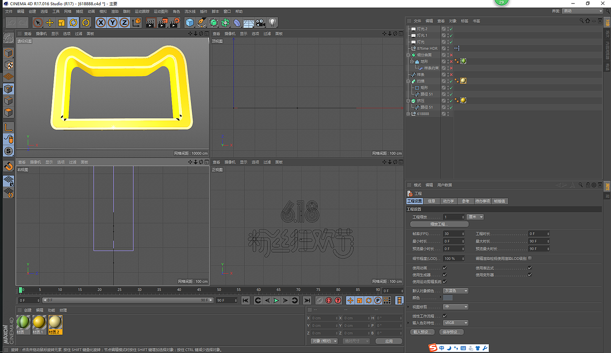
Task: Toggle 使用运动剪辑系统 checkbox
Action: (445, 282)
